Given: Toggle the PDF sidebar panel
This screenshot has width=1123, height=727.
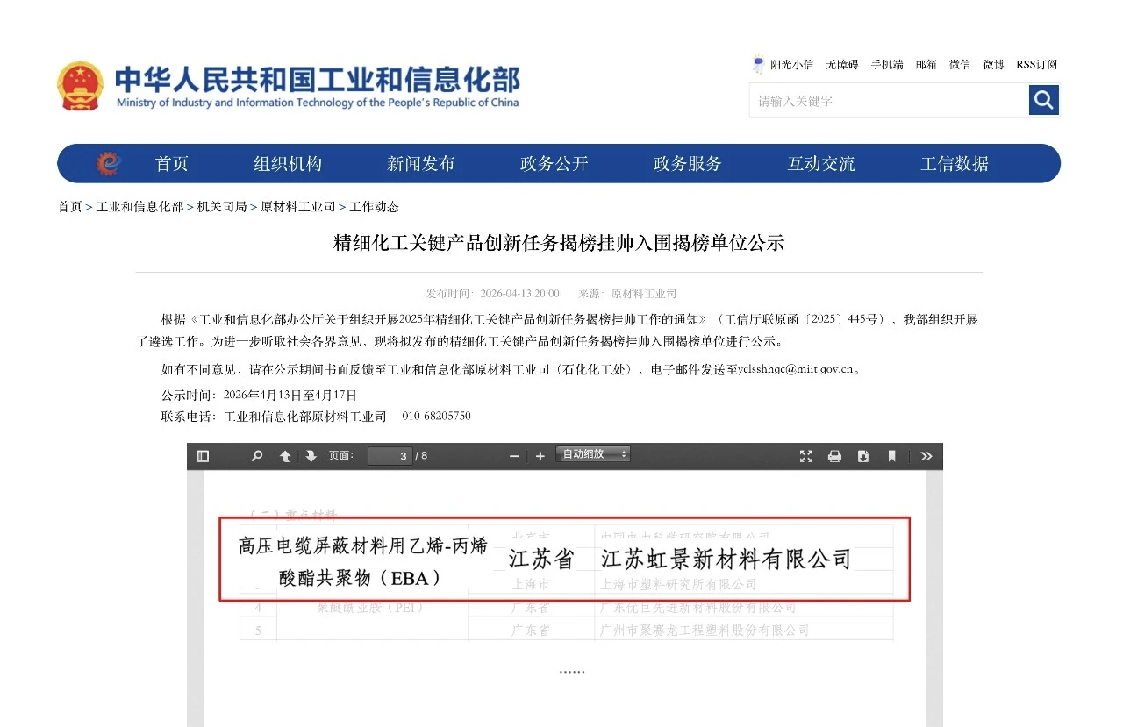Looking at the screenshot, I should [x=203, y=455].
